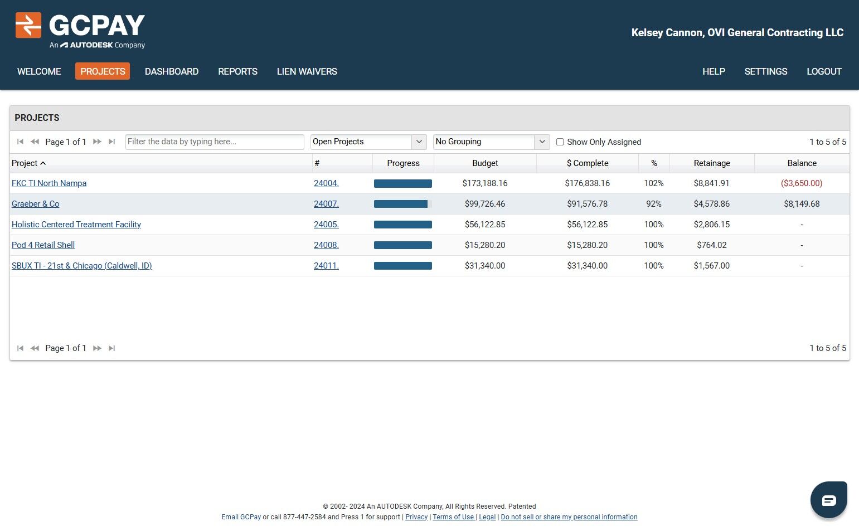Screen dimensions: 859x531
Task: Jump to last page in top pager
Action: [111, 142]
